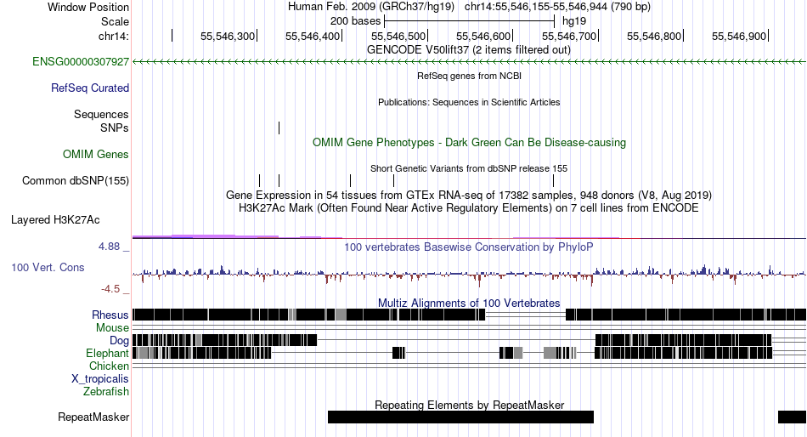Click the Window Position label

coord(88,7)
